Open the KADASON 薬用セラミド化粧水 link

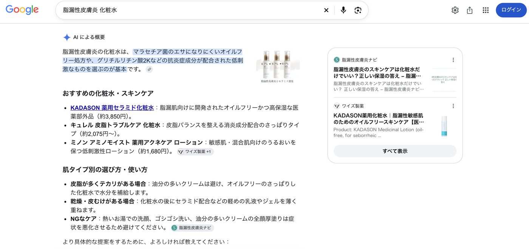pyautogui.click(x=112, y=108)
